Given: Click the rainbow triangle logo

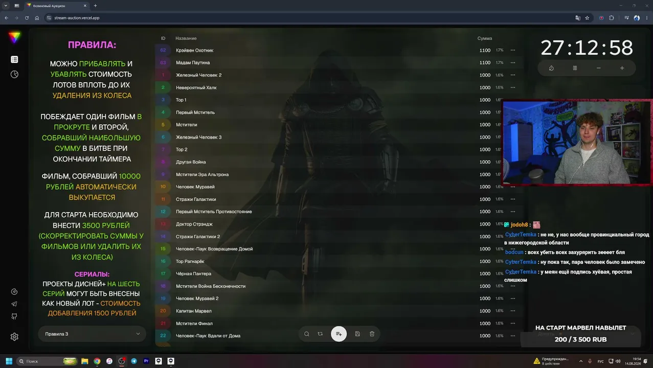Looking at the screenshot, I should tap(14, 37).
